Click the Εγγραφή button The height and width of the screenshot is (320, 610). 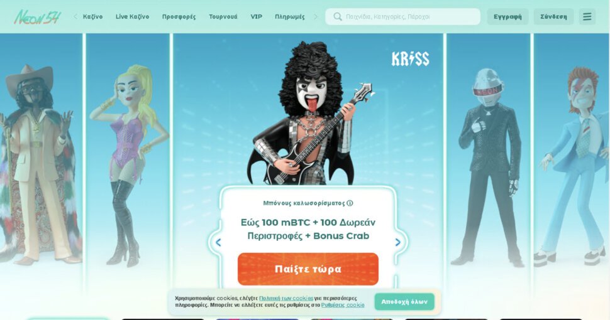(507, 17)
